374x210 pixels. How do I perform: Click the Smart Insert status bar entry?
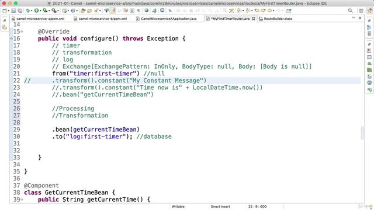click(220, 206)
